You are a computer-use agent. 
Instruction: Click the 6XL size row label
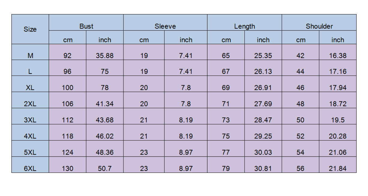click(30, 169)
